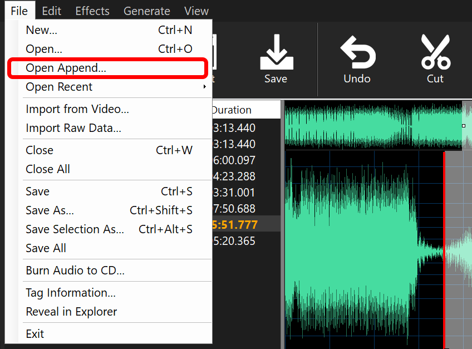Open the Generate menu
The width and height of the screenshot is (472, 349).
(147, 11)
